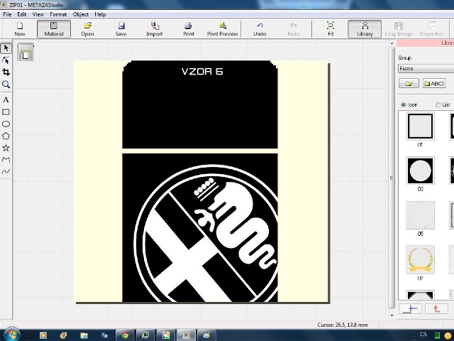Open the media player taskbar icon
Screen dimensions: 454x341
click(43, 335)
